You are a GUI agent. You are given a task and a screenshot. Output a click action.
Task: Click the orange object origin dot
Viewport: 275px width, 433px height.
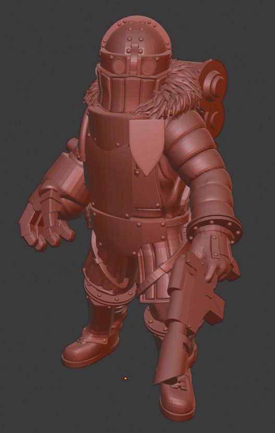126,378
